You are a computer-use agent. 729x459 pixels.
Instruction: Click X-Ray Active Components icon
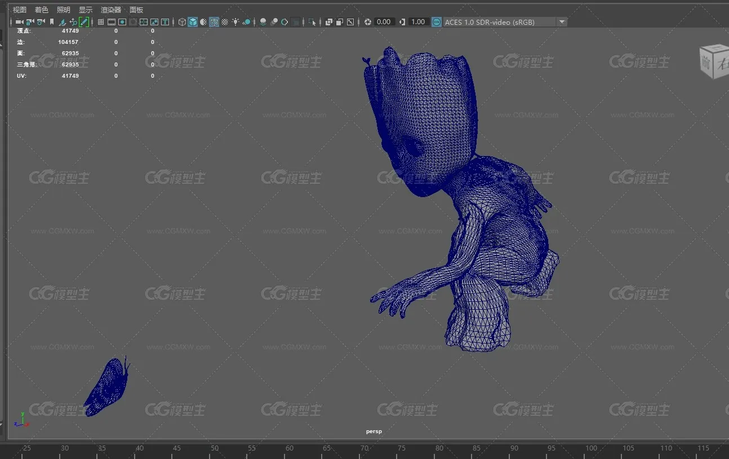pyautogui.click(x=339, y=22)
